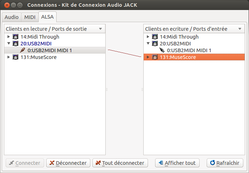Click Tout déconnecter to remove all connections
249x173 pixels.
[120, 163]
